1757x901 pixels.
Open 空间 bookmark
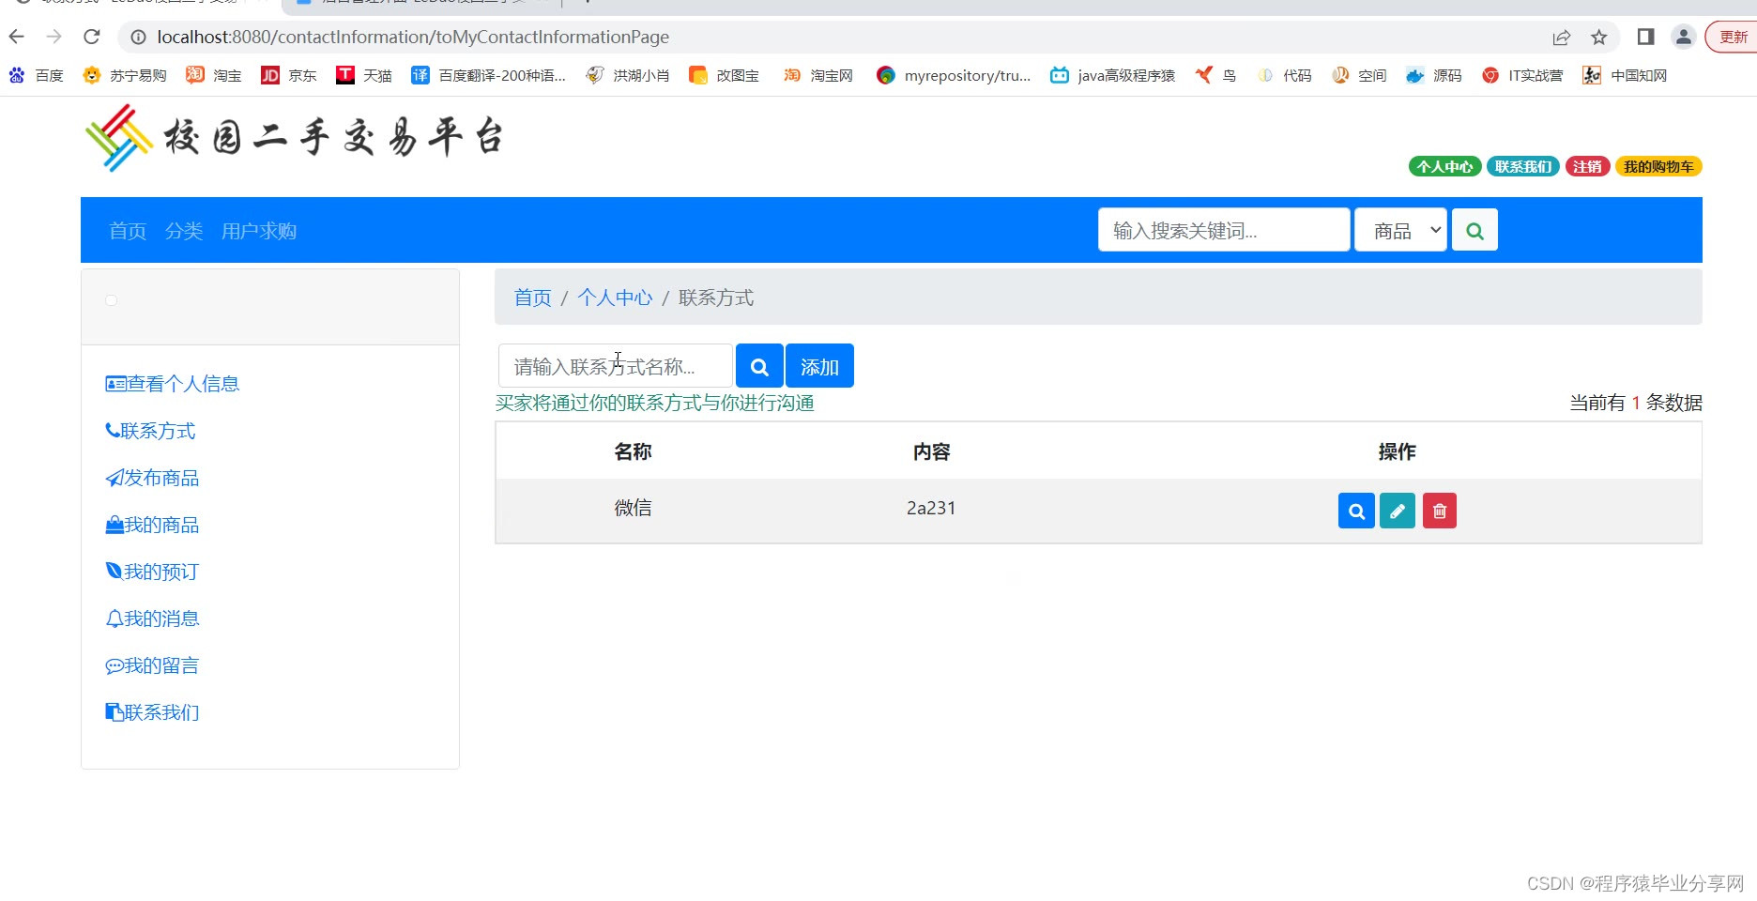pos(1359,75)
